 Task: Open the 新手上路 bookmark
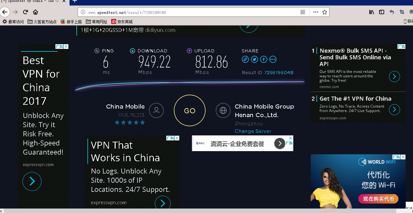click(x=71, y=22)
